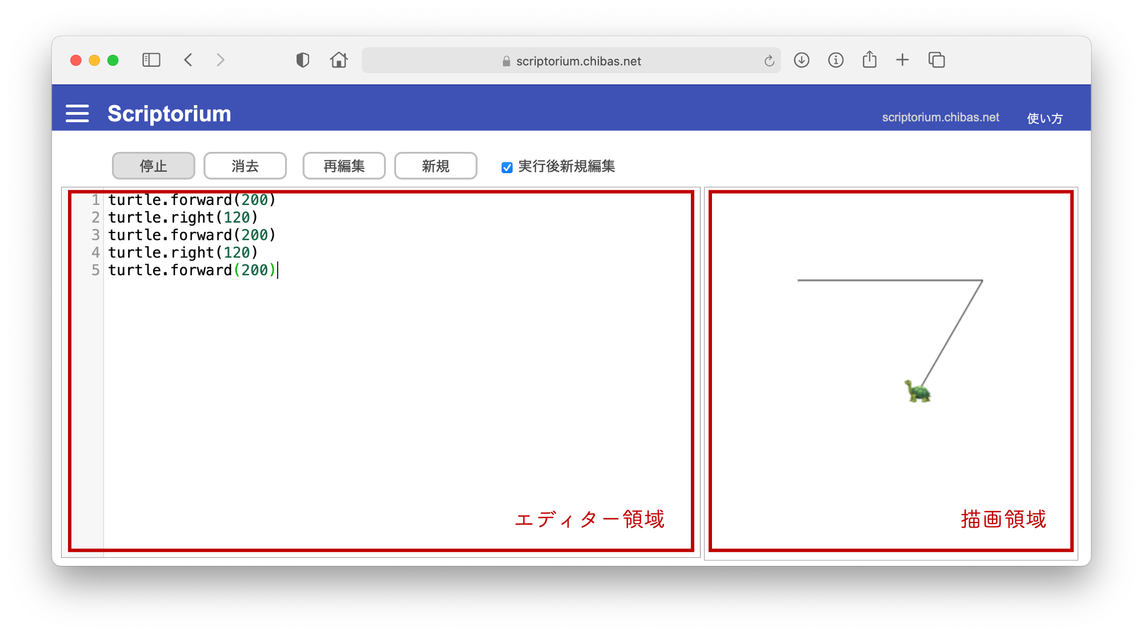Click the padlock icon in address bar
The height and width of the screenshot is (635, 1144).
(x=506, y=61)
